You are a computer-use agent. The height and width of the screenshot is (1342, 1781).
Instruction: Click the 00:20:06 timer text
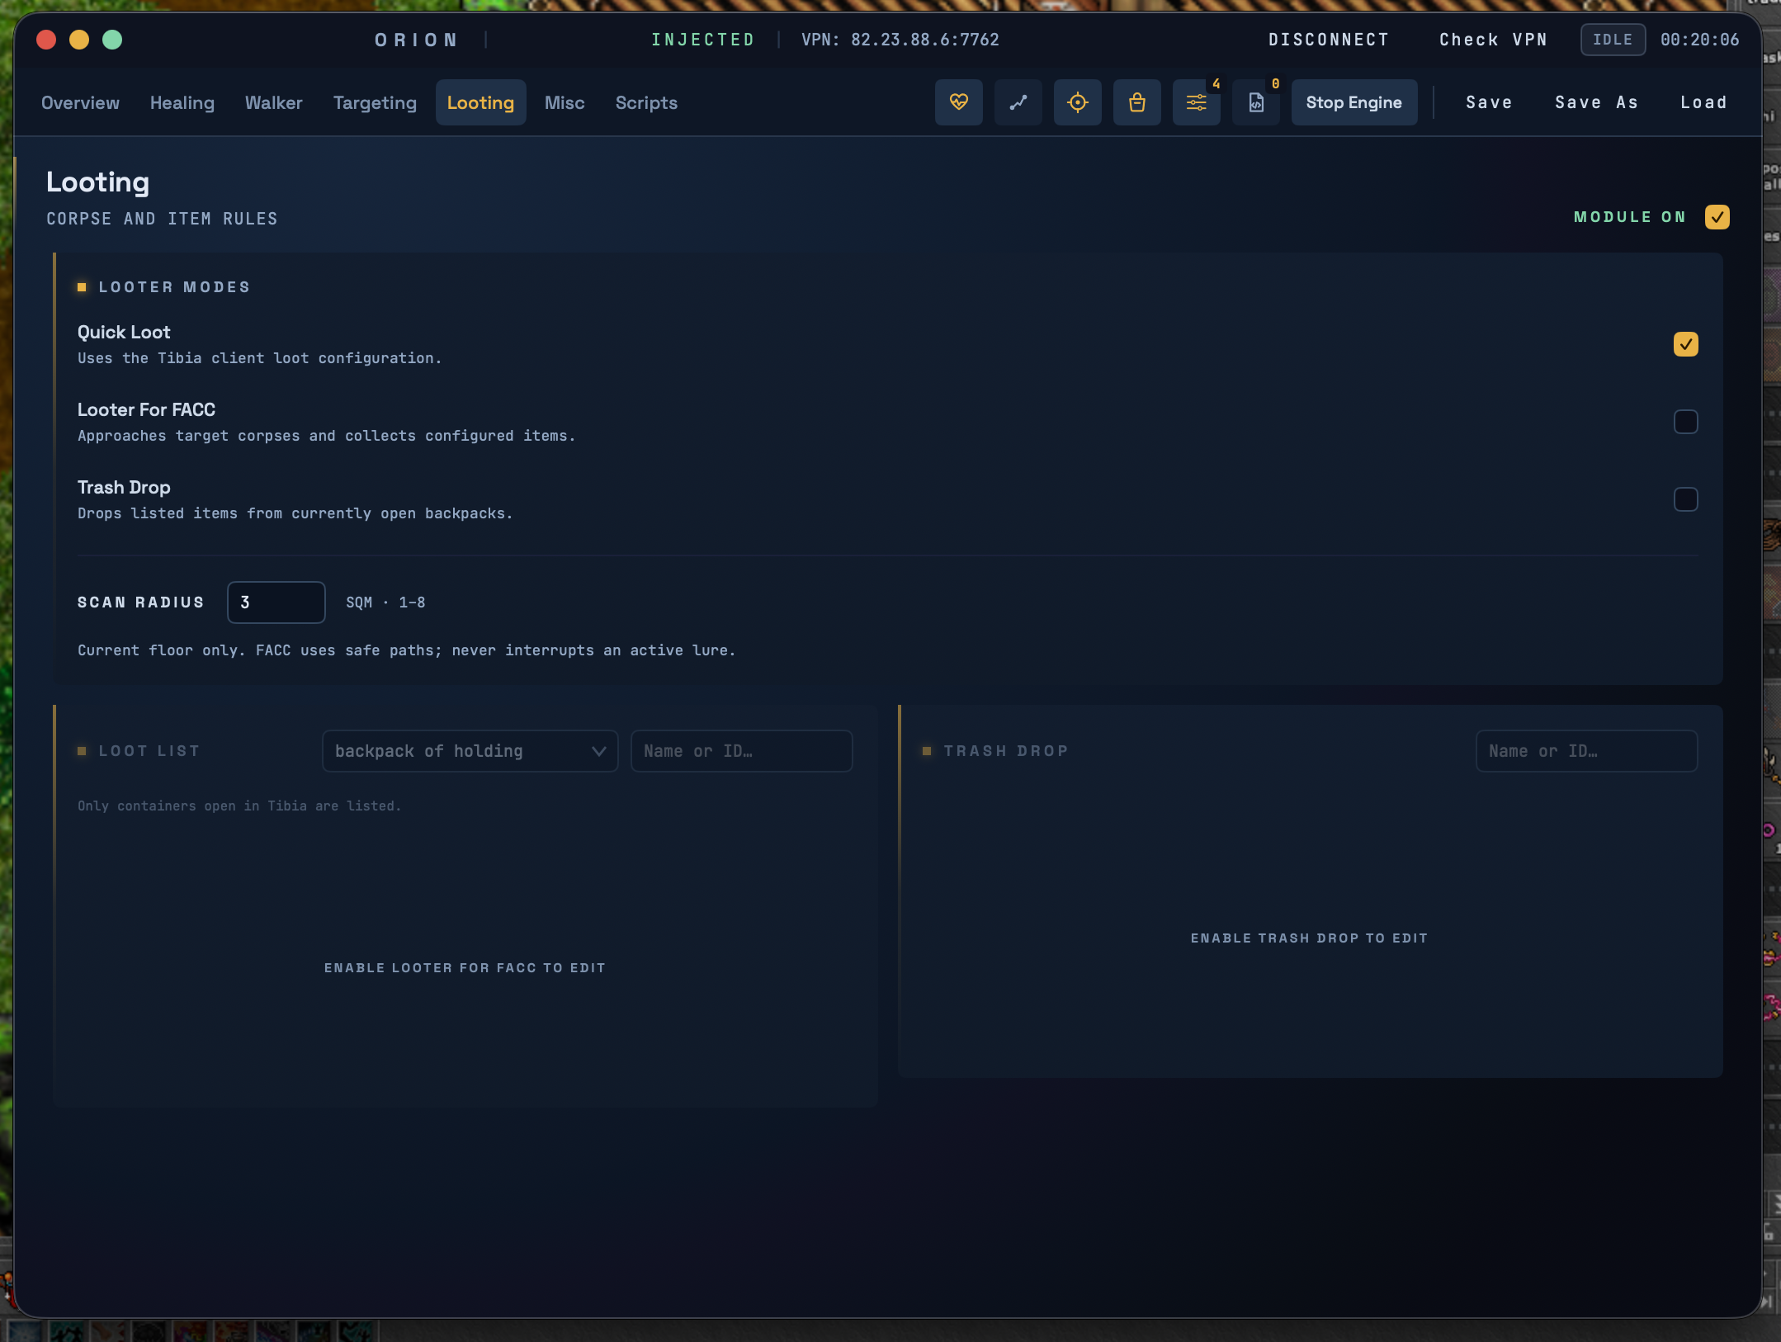1699,40
